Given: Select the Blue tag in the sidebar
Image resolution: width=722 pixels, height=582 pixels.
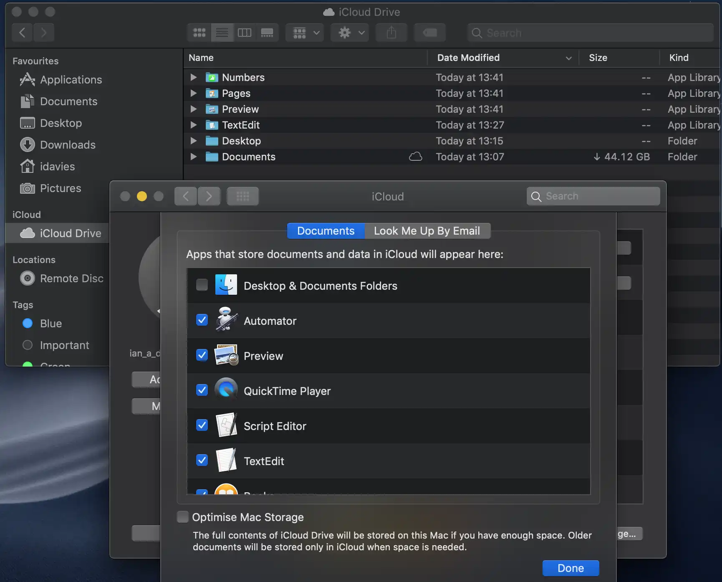Looking at the screenshot, I should click(x=50, y=324).
